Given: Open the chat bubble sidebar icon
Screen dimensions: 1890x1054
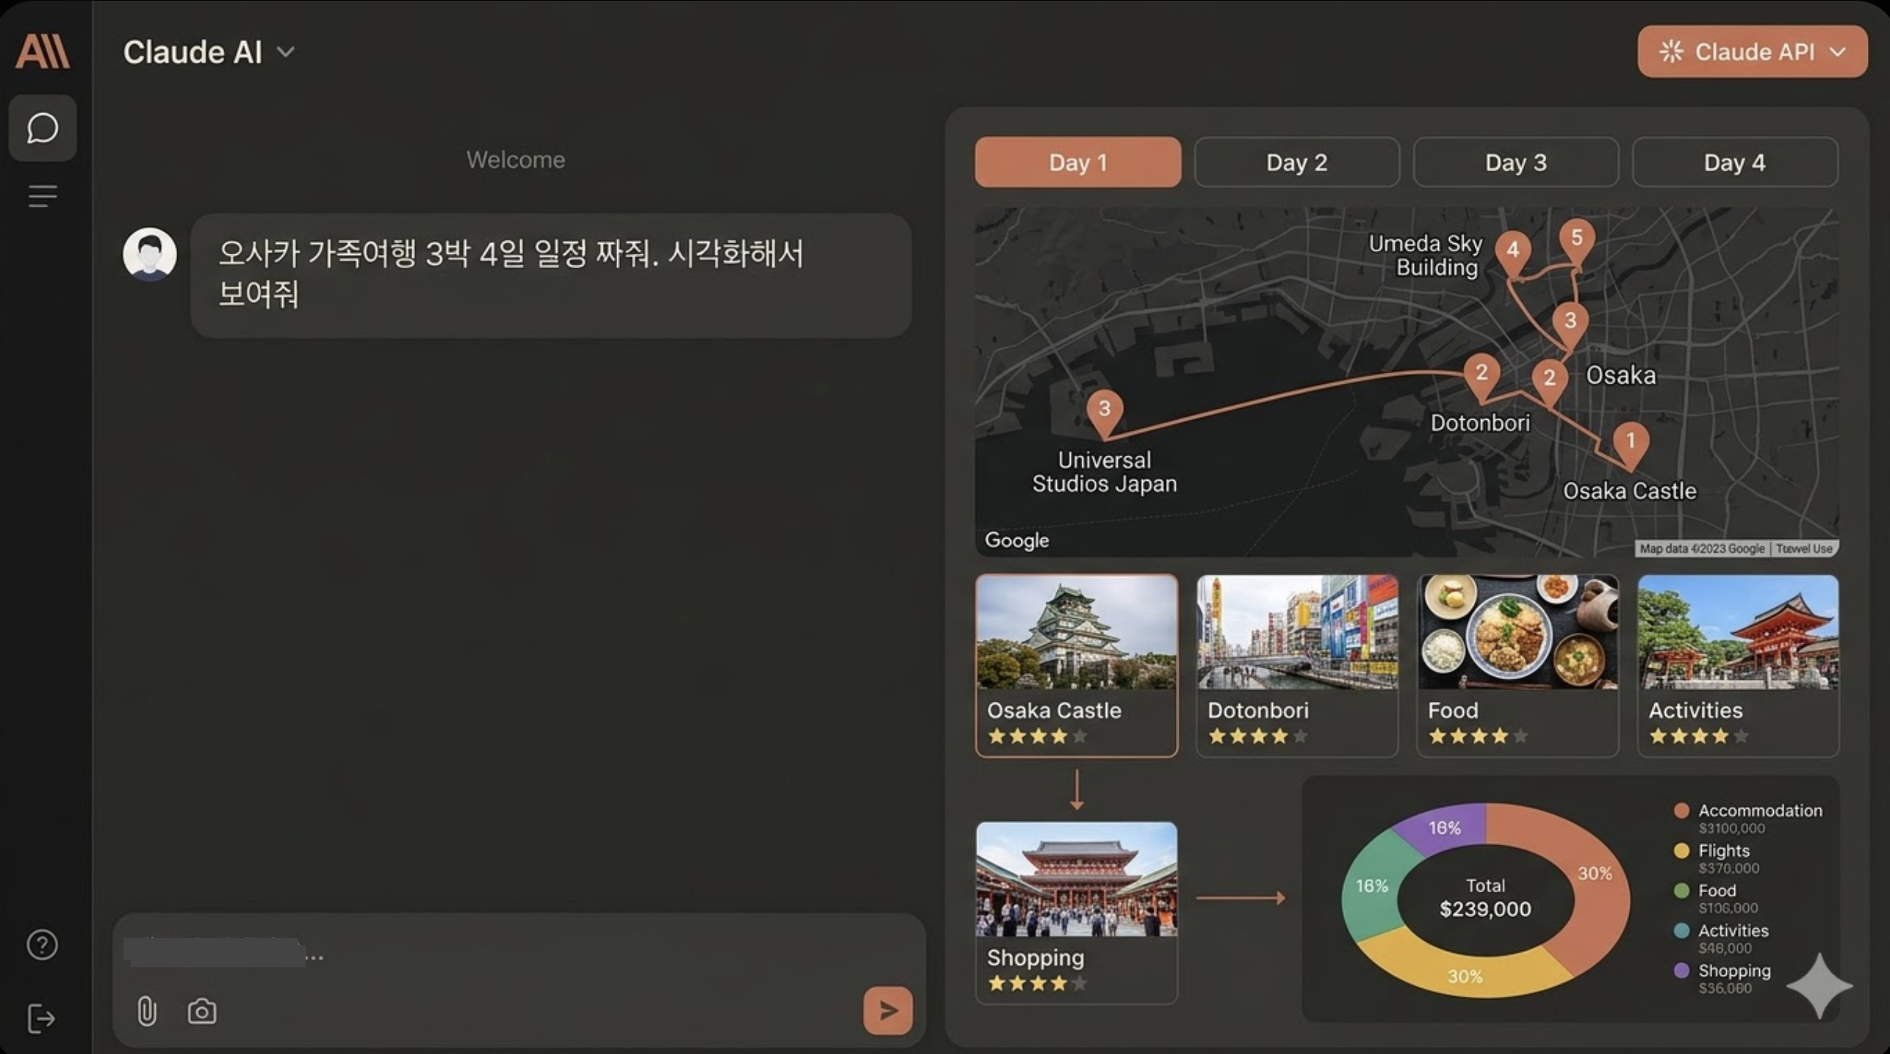Looking at the screenshot, I should (43, 128).
